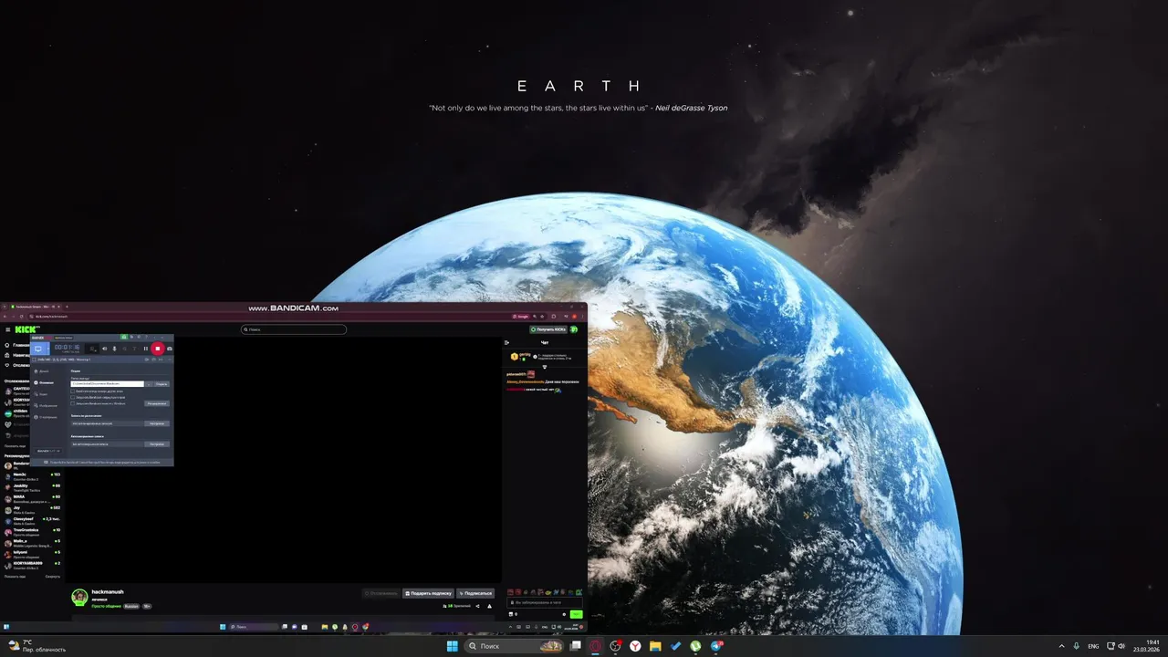
Task: Open Bandicam help question mark icon
Action: [x=146, y=338]
